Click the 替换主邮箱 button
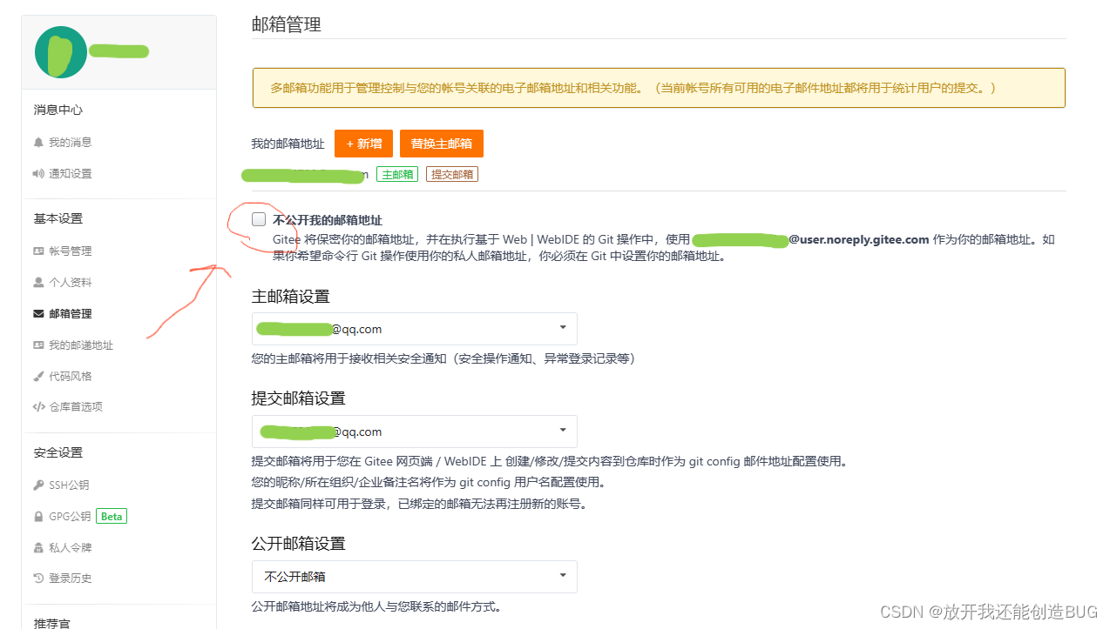This screenshot has height=629, width=1110. point(441,144)
